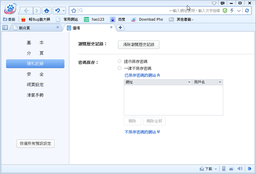Open the 下載 downloads button
The image size is (256, 174).
coord(206,169)
